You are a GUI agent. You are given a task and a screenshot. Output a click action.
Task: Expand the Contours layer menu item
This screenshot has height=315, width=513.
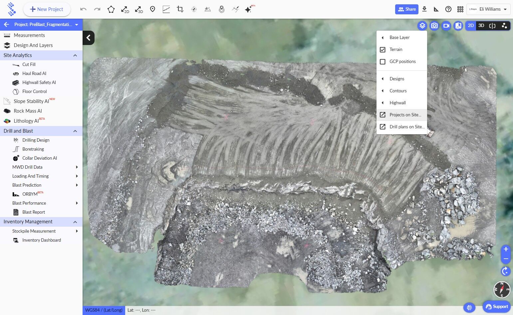[398, 91]
